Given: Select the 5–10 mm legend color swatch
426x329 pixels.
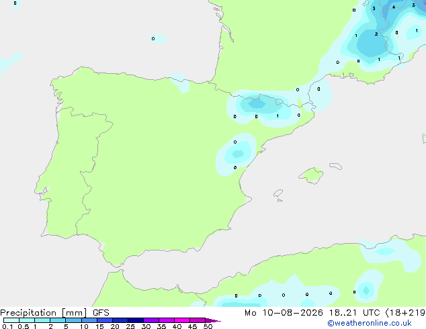Looking at the screenshot, I should (x=73, y=320).
